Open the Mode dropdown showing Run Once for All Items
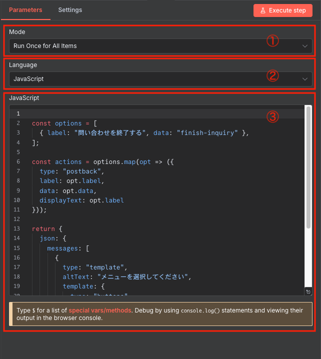Viewport: 321px width, 359px height. [160, 46]
